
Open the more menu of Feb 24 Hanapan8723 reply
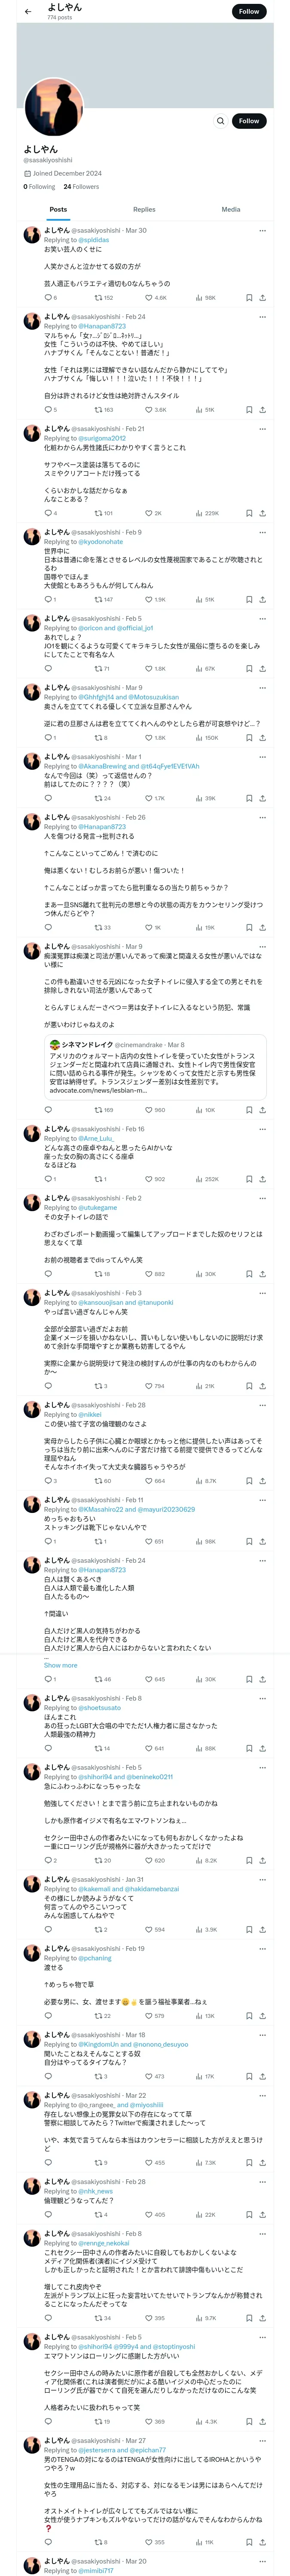point(262,317)
